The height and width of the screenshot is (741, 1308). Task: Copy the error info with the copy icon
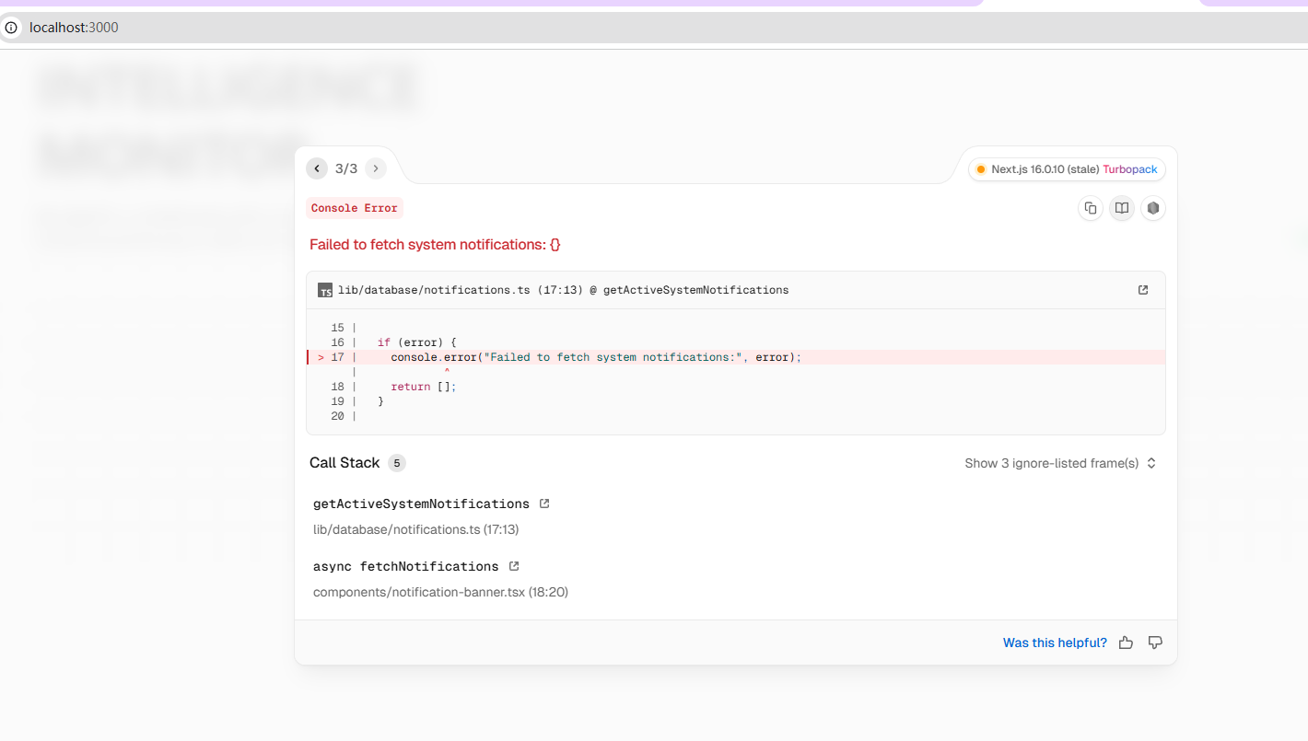(1091, 208)
